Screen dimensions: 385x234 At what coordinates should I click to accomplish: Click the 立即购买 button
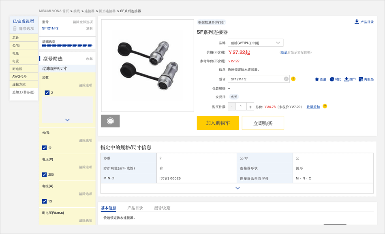click(263, 123)
